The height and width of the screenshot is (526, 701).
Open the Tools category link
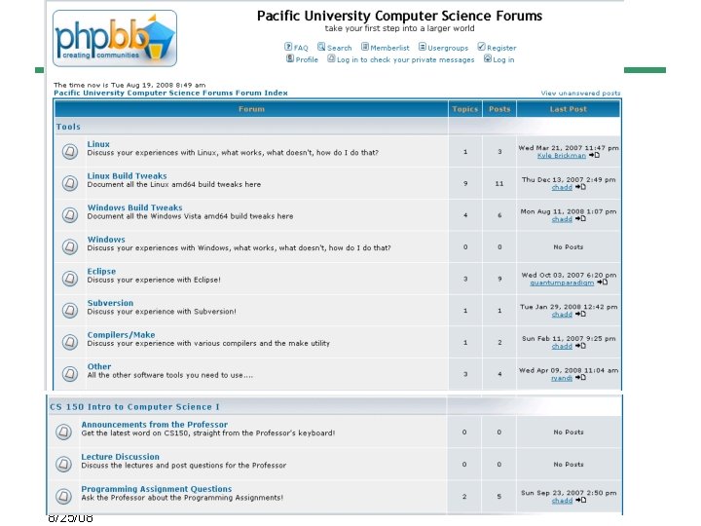(68, 127)
